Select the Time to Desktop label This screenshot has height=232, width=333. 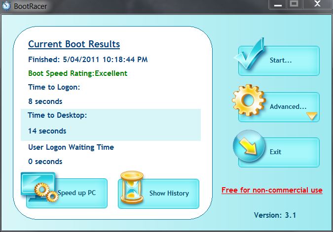57,115
